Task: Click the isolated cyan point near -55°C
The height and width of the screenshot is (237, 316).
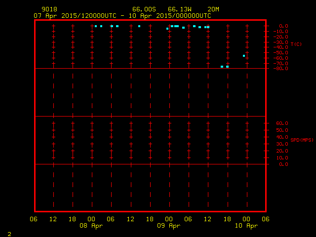Action: point(244,56)
